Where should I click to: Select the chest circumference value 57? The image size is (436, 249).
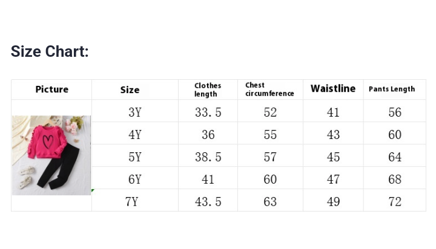(x=270, y=157)
